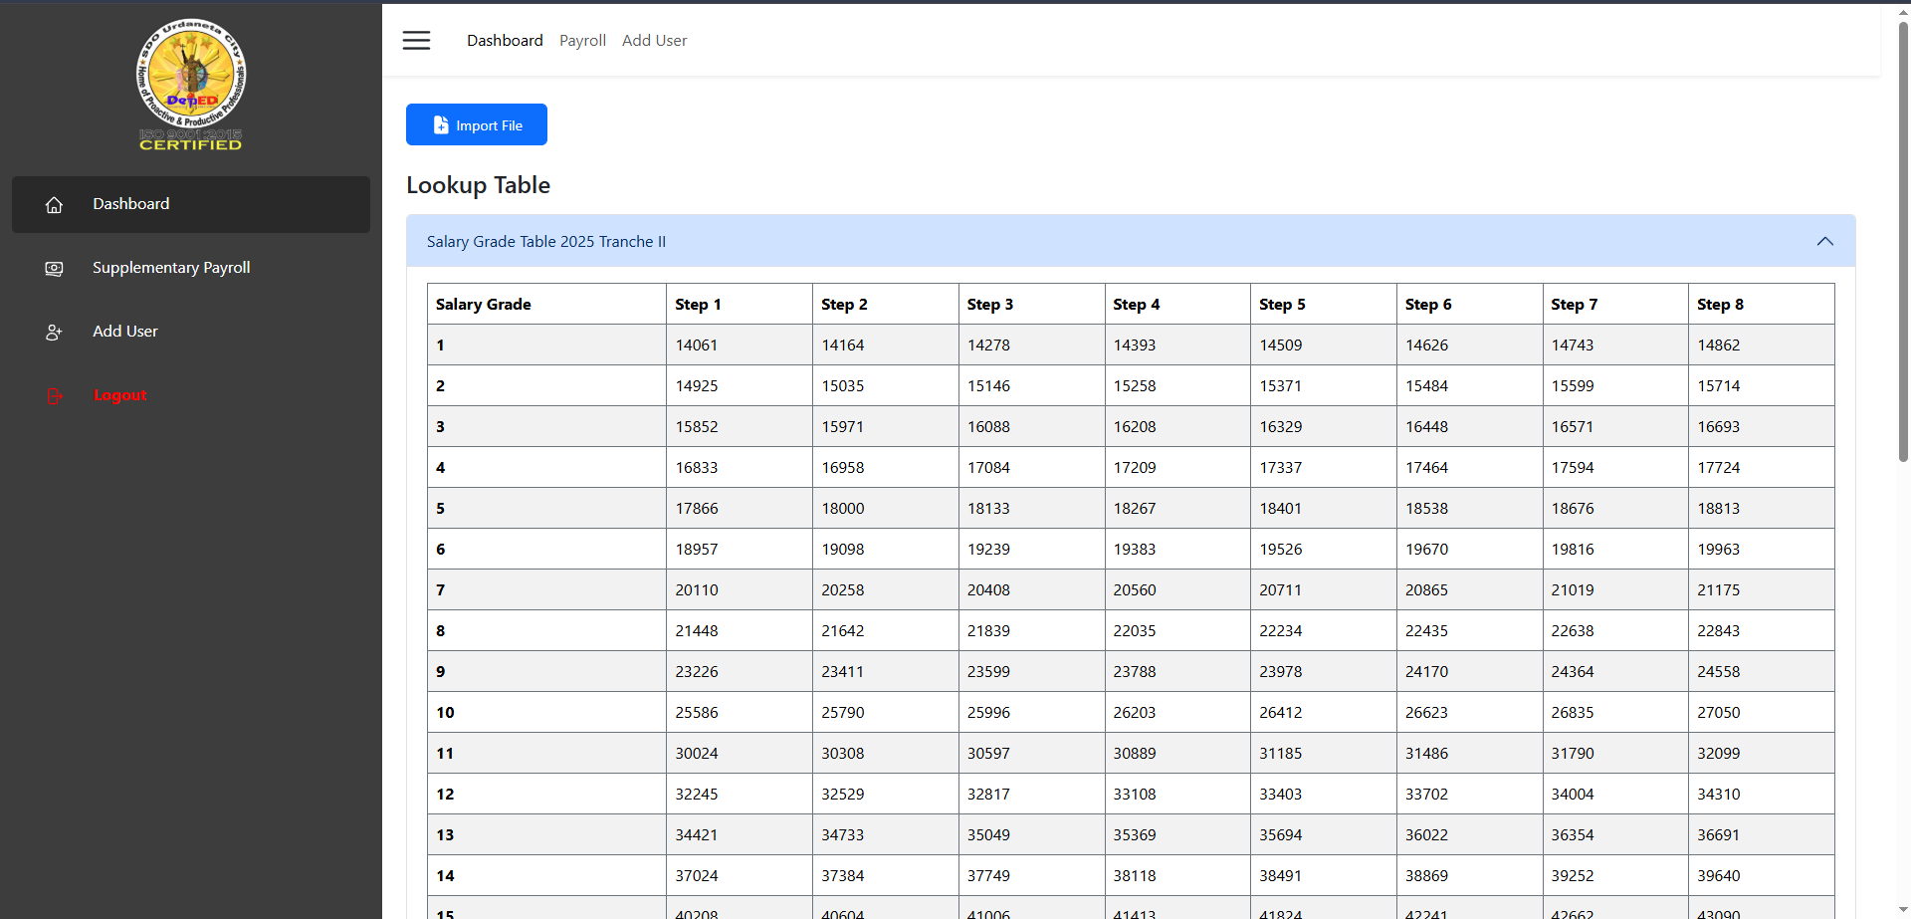Open Payroll in top navigation
Screen dimensions: 1911x919
pos(582,40)
